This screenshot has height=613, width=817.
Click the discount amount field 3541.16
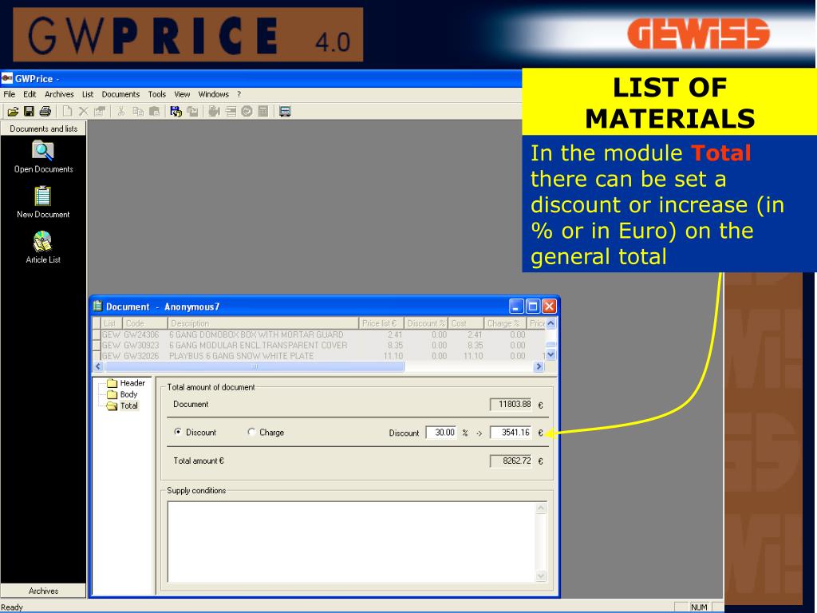coord(511,432)
